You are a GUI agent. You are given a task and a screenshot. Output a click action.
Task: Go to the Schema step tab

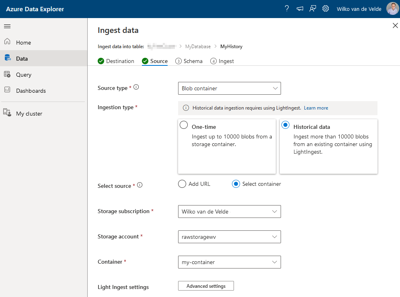[x=189, y=61]
